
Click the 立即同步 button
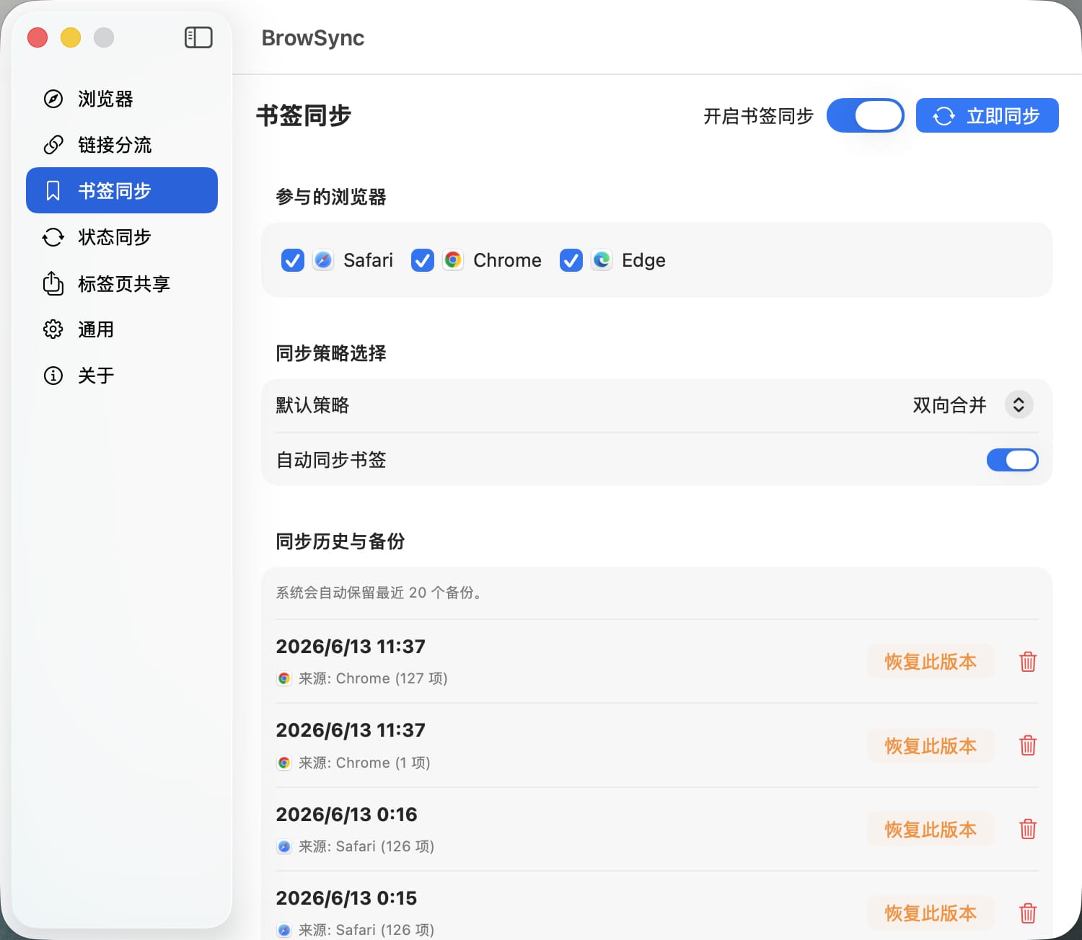tap(988, 115)
